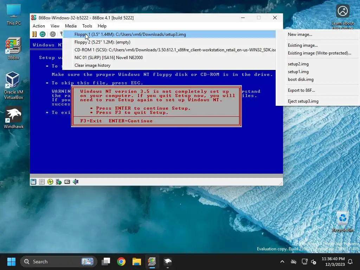Click the taskbar Search box
Image resolution: width=360 pixels, height=270 pixels.
pyautogui.click(x=59, y=262)
